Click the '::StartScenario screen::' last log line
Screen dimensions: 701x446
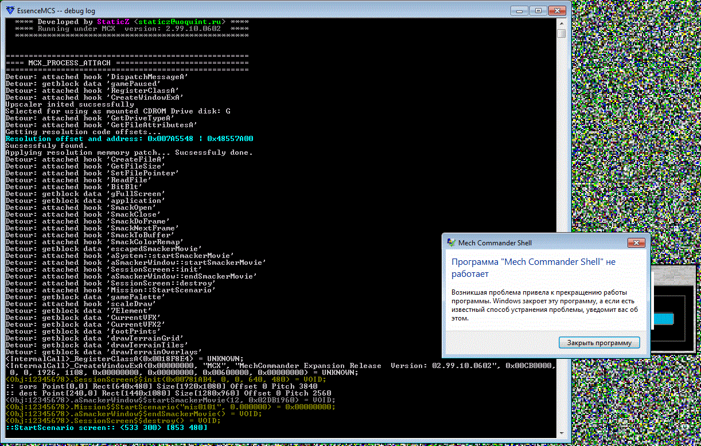tap(106, 428)
